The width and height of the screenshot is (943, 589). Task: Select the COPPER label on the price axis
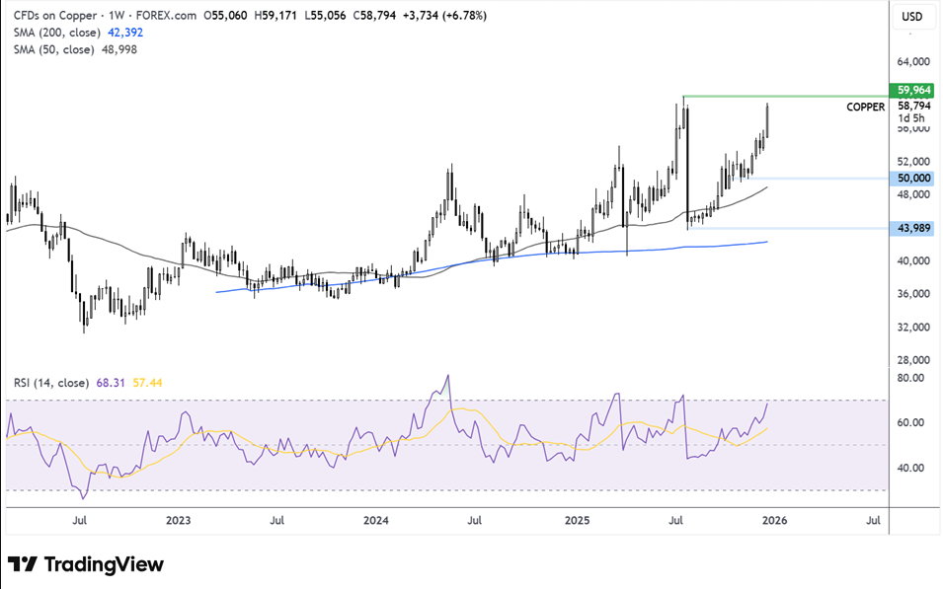click(864, 107)
